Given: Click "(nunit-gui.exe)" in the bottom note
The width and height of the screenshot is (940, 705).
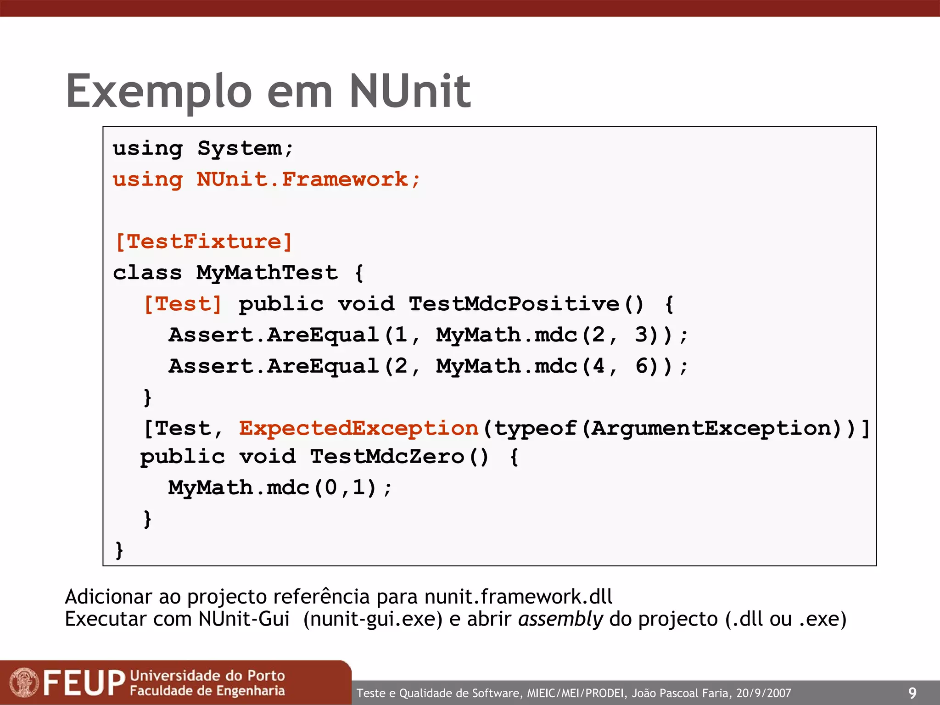Looking at the screenshot, I should (373, 619).
